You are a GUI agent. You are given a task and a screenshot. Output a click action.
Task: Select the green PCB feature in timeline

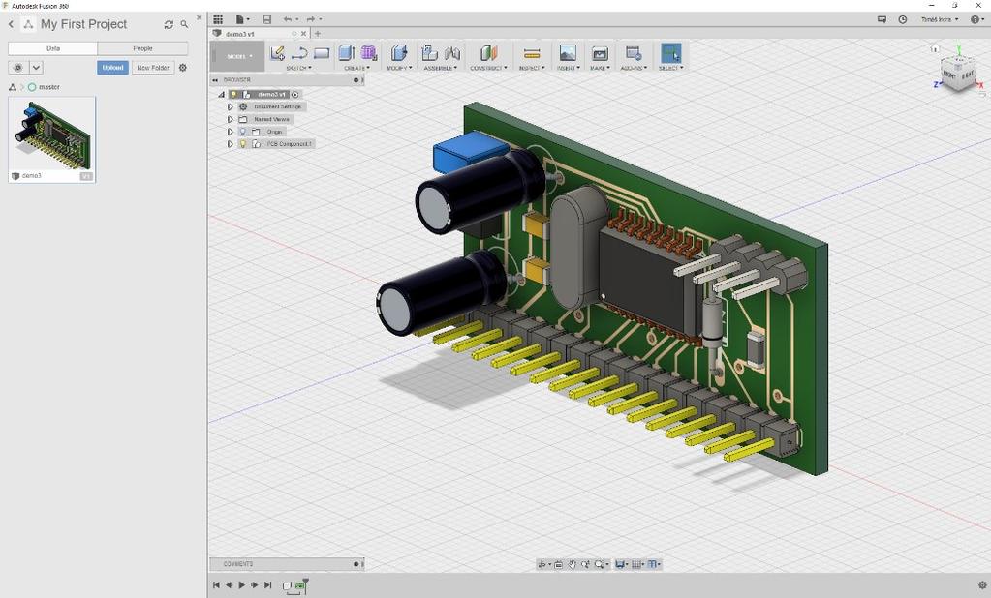tap(300, 584)
